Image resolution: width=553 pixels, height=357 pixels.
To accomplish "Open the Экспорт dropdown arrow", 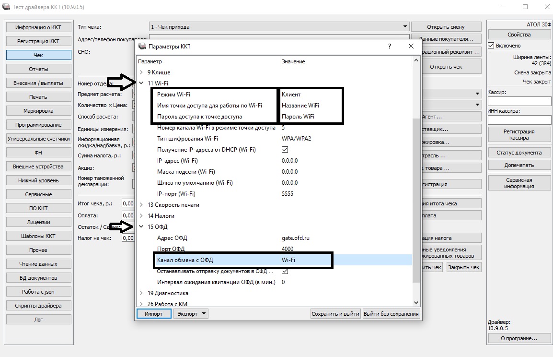I will [204, 314].
